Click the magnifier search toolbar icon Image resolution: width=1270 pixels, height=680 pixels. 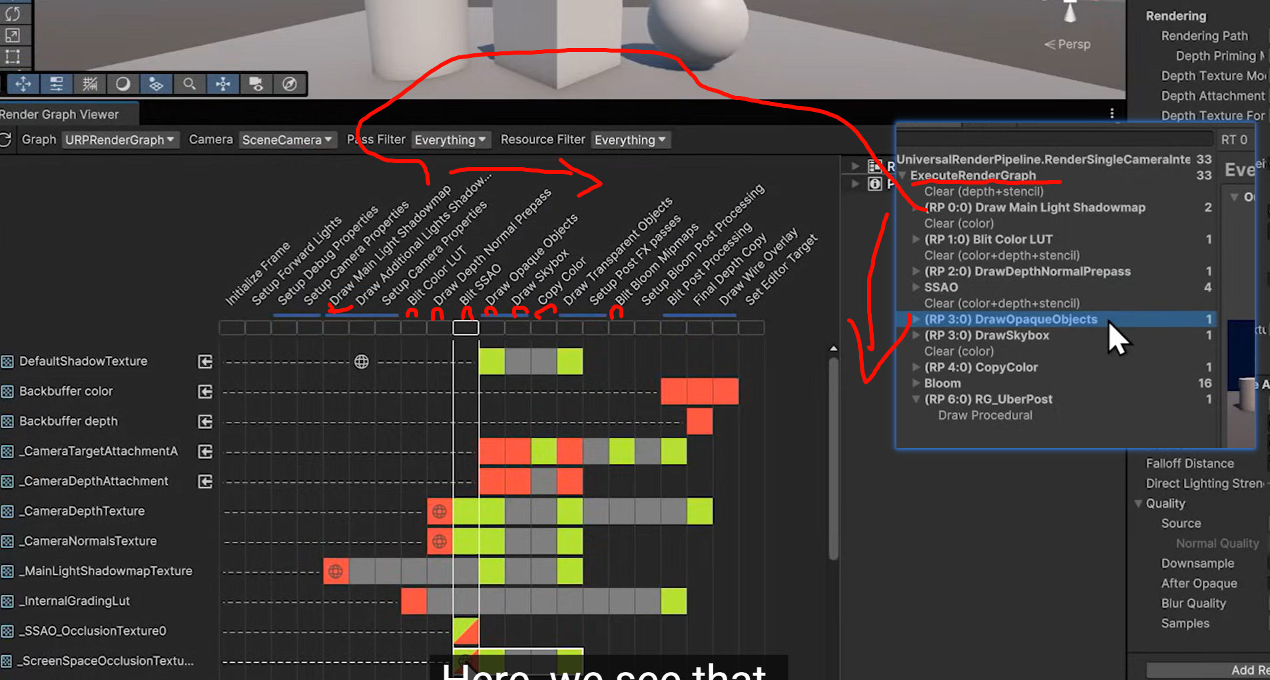pyautogui.click(x=189, y=84)
